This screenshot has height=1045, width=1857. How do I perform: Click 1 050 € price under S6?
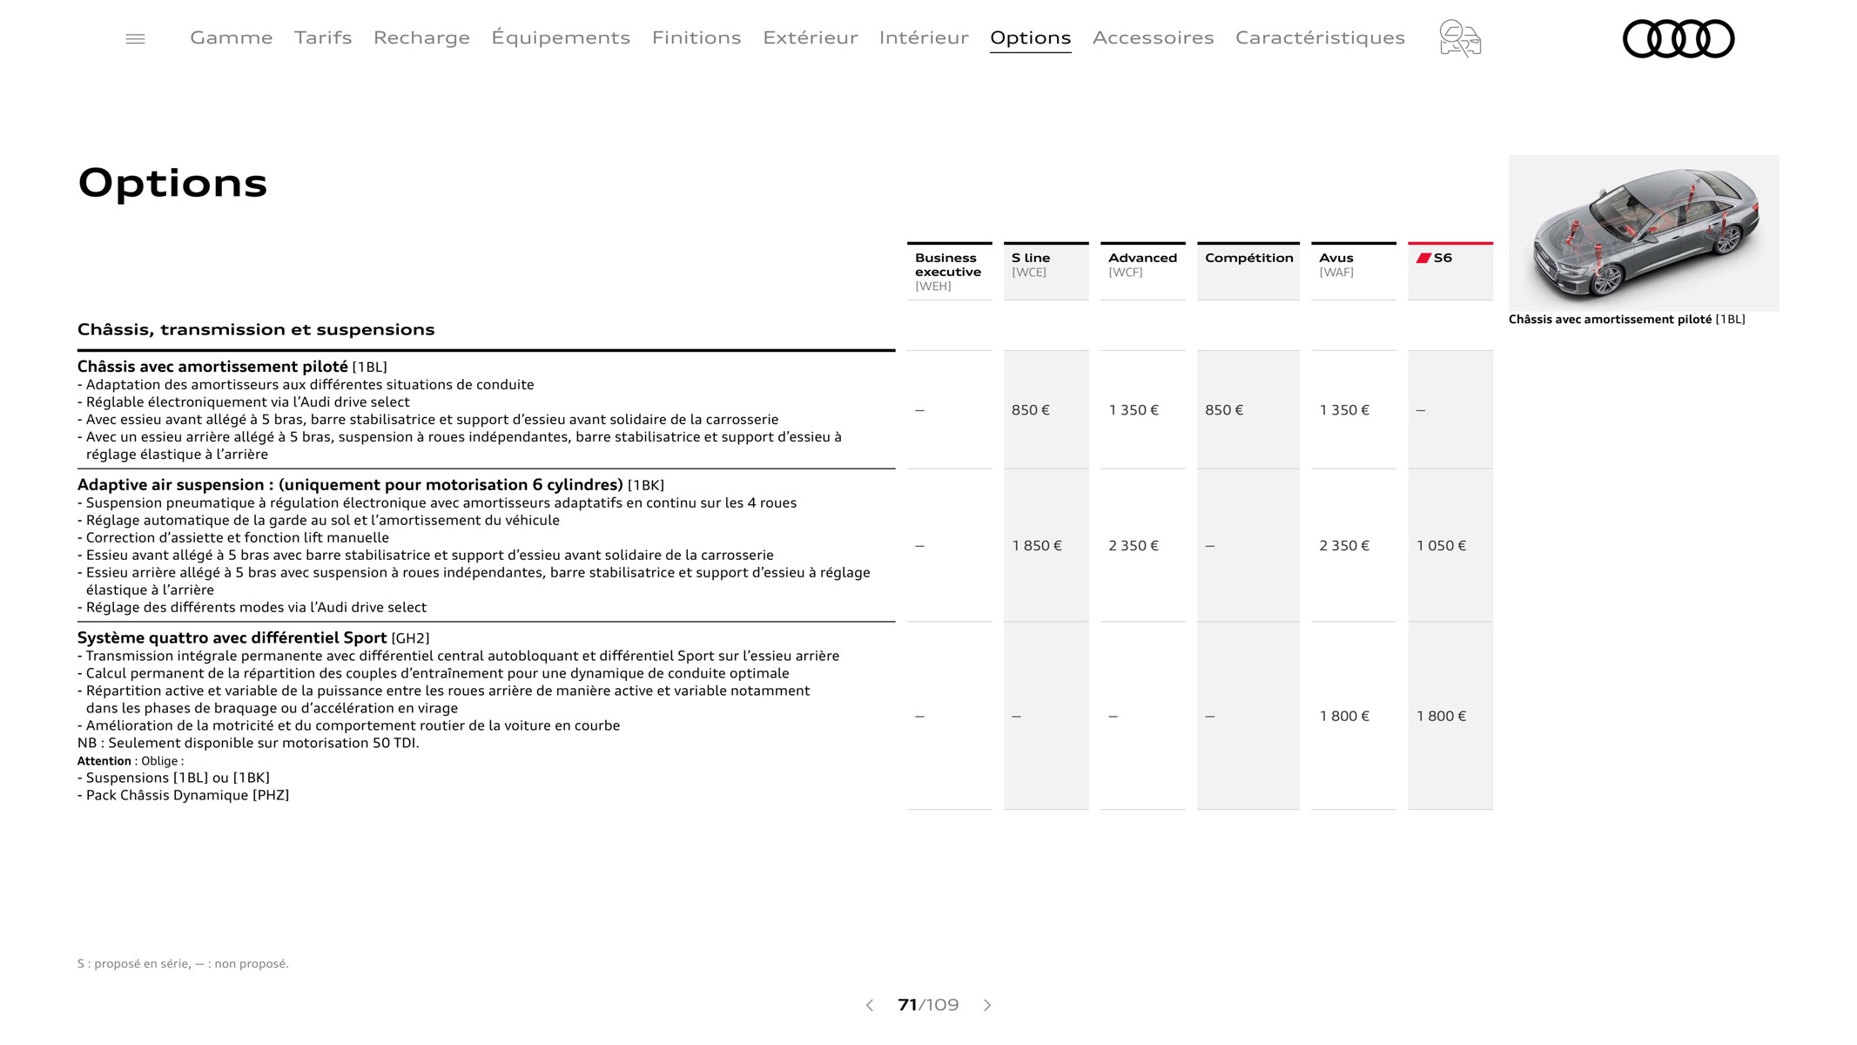point(1441,546)
